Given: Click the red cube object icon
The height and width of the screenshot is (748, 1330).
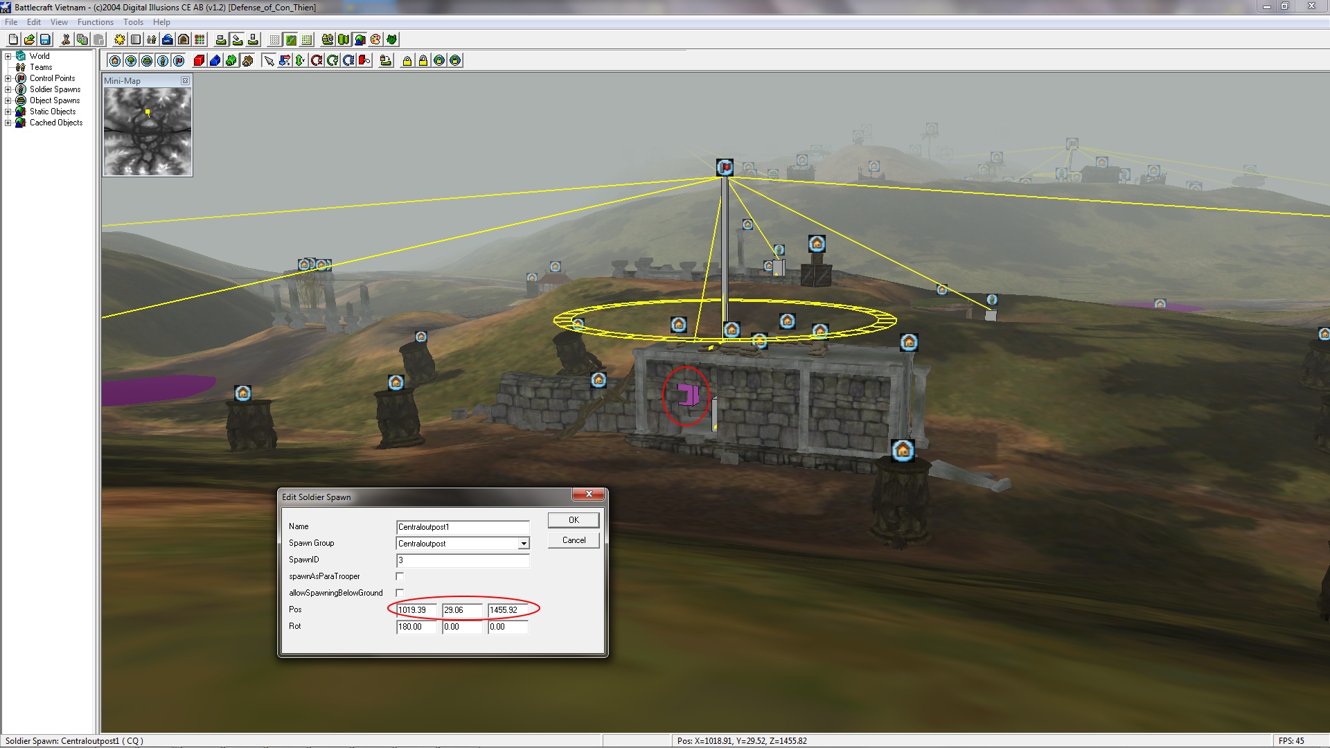Looking at the screenshot, I should tap(199, 61).
